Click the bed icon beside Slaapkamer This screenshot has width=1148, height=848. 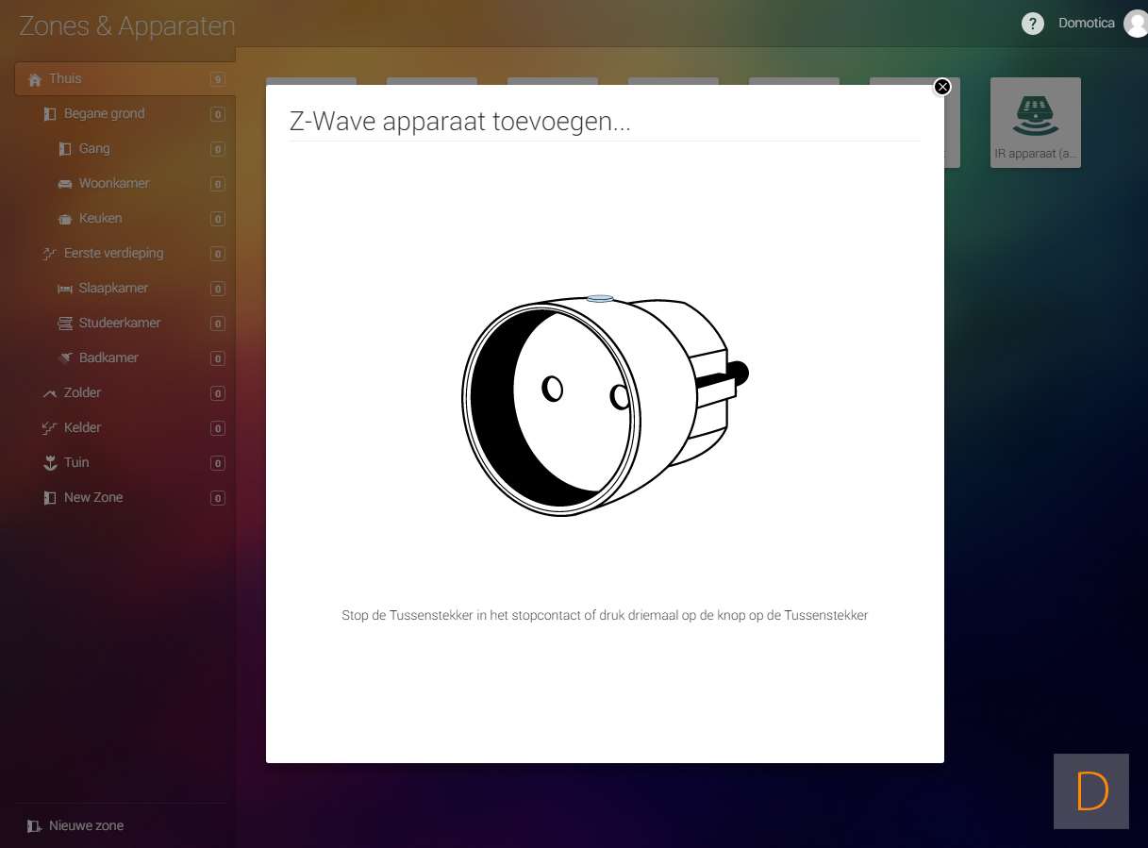65,289
